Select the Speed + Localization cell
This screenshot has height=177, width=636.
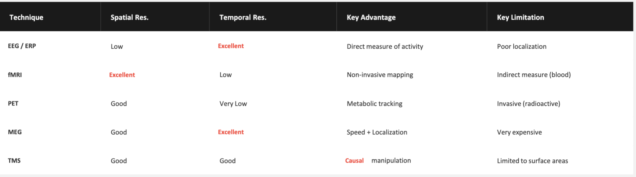click(x=377, y=132)
